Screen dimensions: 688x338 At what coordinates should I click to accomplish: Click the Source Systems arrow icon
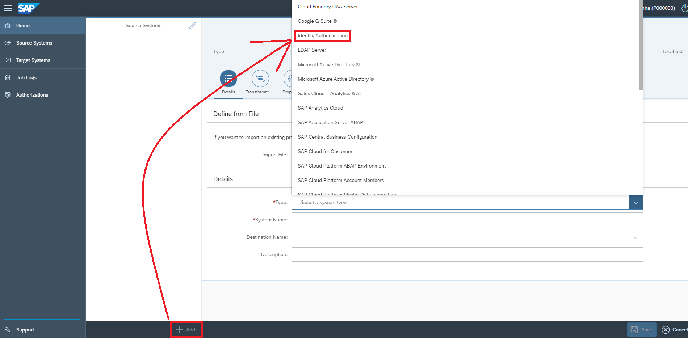[8, 43]
